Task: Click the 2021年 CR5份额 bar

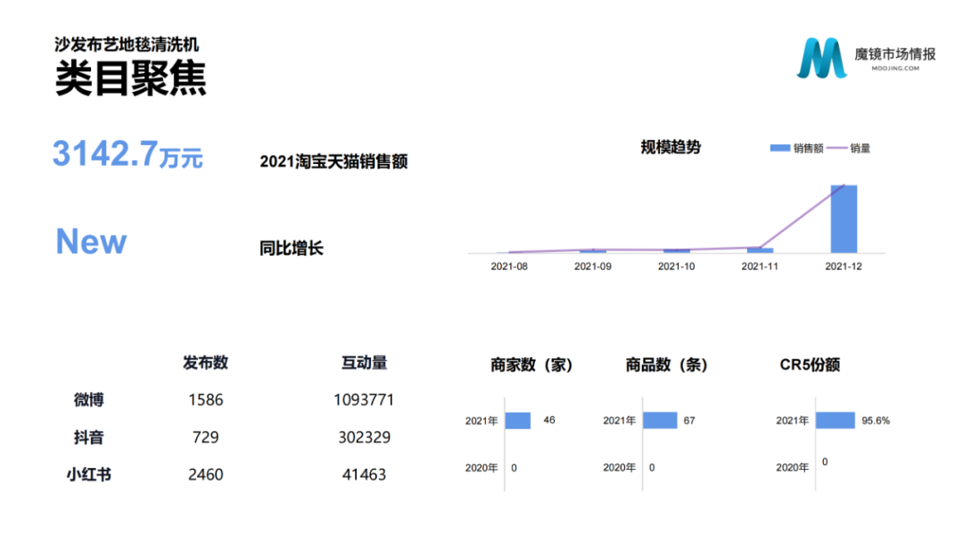Action: [x=835, y=421]
